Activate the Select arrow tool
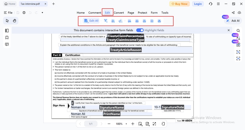Viewport: 245px width, 130px height. pos(7,20)
